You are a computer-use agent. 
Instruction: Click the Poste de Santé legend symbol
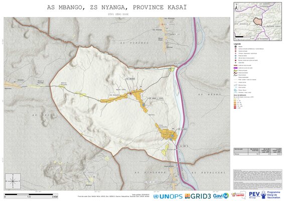point(236,56)
